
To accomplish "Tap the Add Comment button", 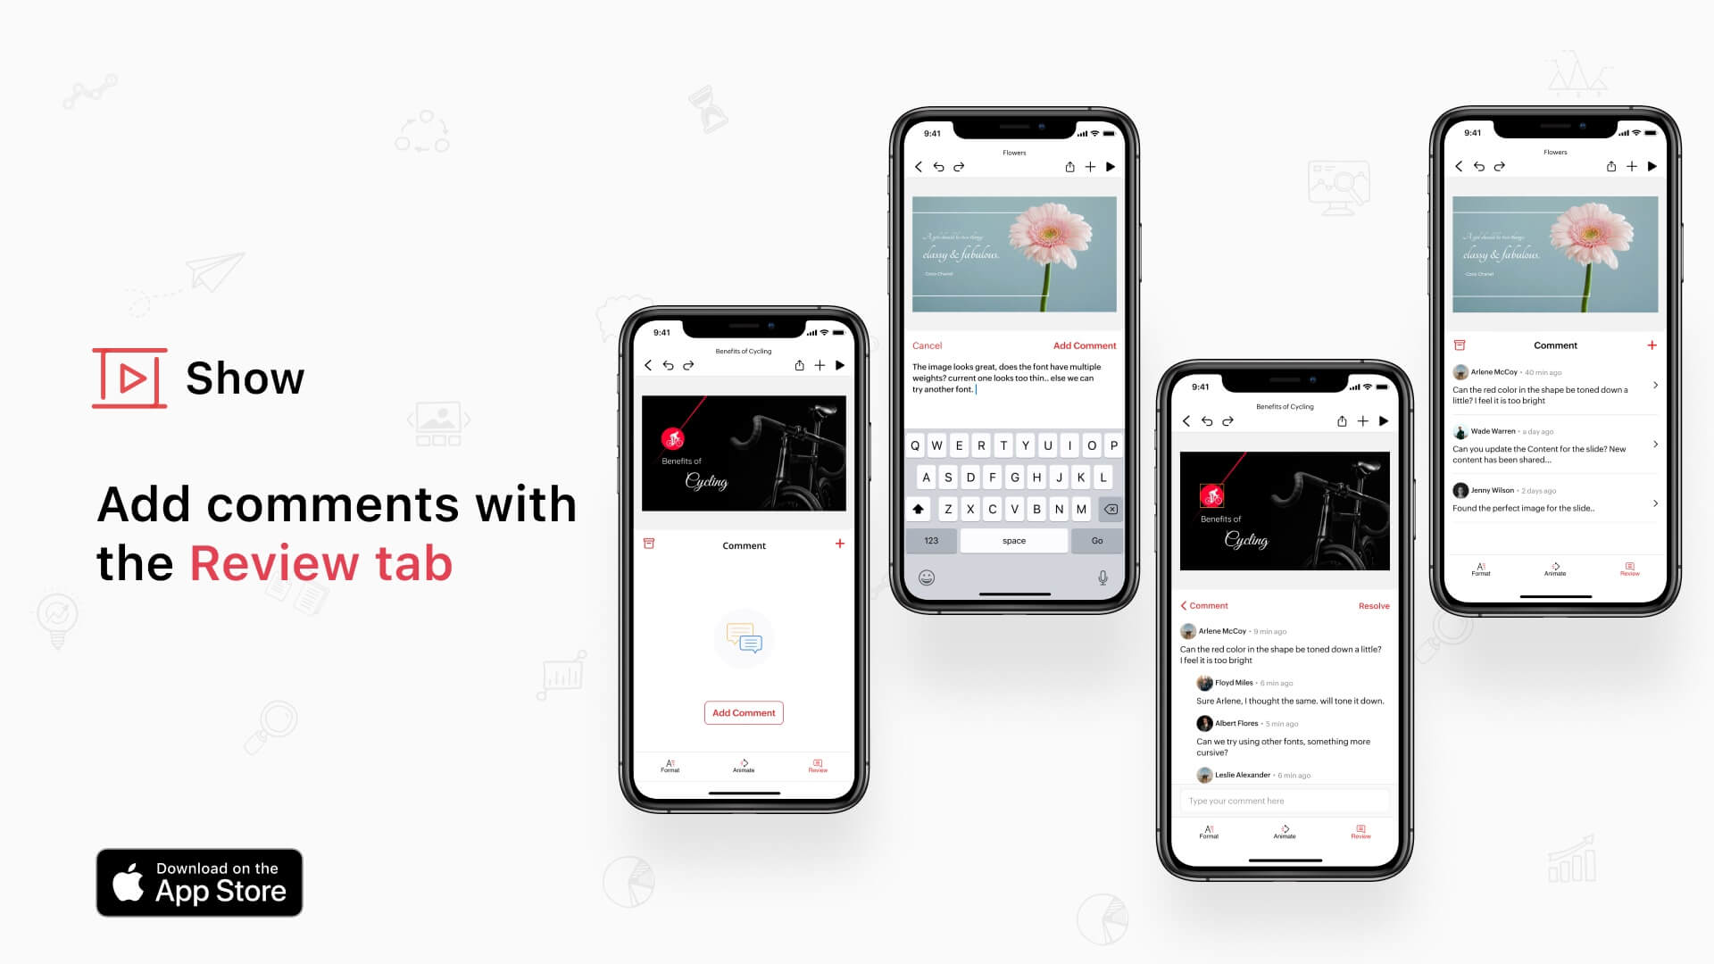I will [x=742, y=712].
